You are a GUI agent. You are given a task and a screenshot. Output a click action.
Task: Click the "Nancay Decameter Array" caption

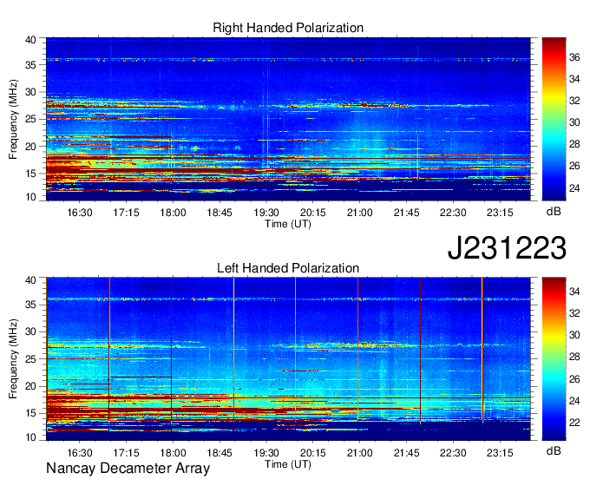(x=128, y=469)
